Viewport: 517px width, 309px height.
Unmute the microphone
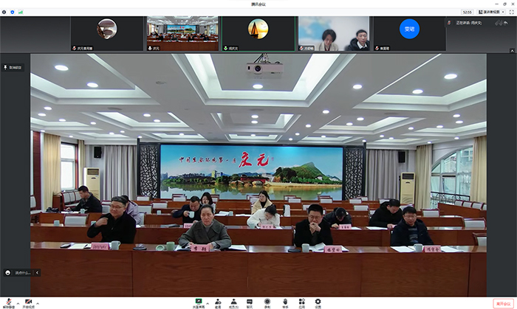point(7,301)
